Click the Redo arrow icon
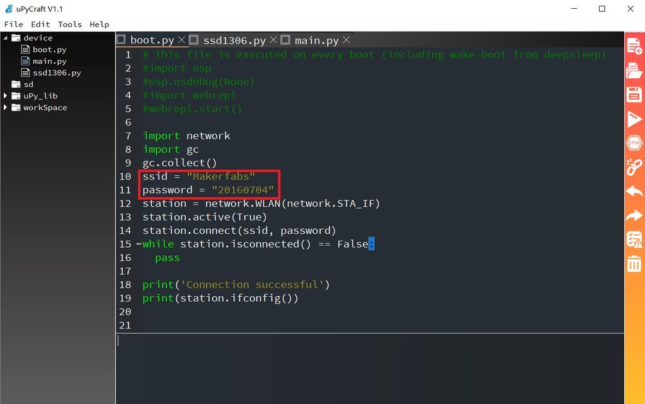Viewport: 645px width, 404px height. [x=634, y=215]
